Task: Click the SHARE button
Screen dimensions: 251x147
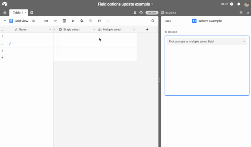Action: (x=152, y=13)
